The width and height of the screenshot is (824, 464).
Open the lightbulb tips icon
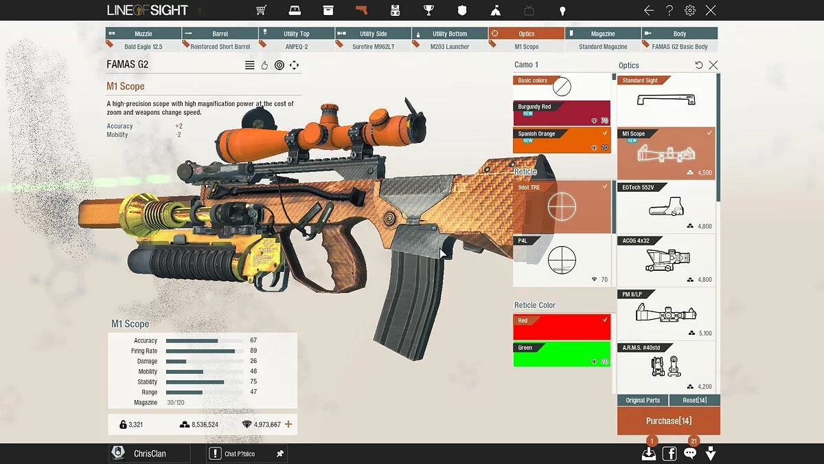(562, 10)
